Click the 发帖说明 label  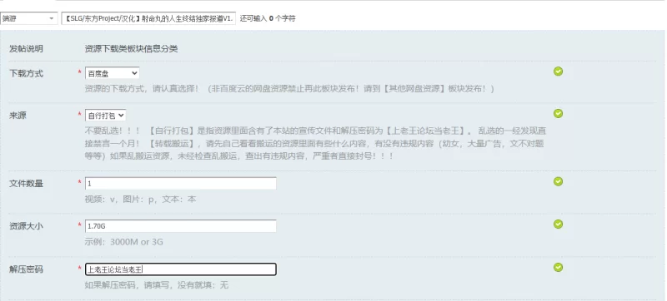tap(26, 49)
